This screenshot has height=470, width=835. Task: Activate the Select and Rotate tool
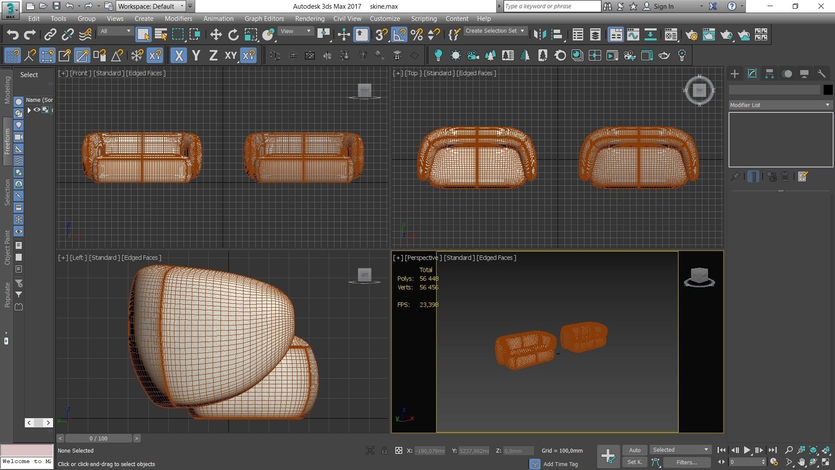(x=234, y=35)
